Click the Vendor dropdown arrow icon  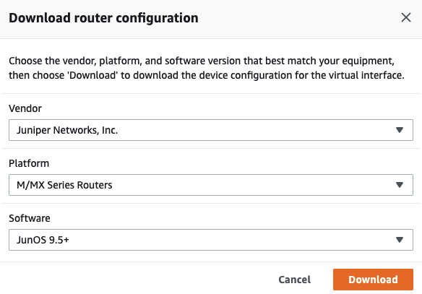pyautogui.click(x=400, y=130)
